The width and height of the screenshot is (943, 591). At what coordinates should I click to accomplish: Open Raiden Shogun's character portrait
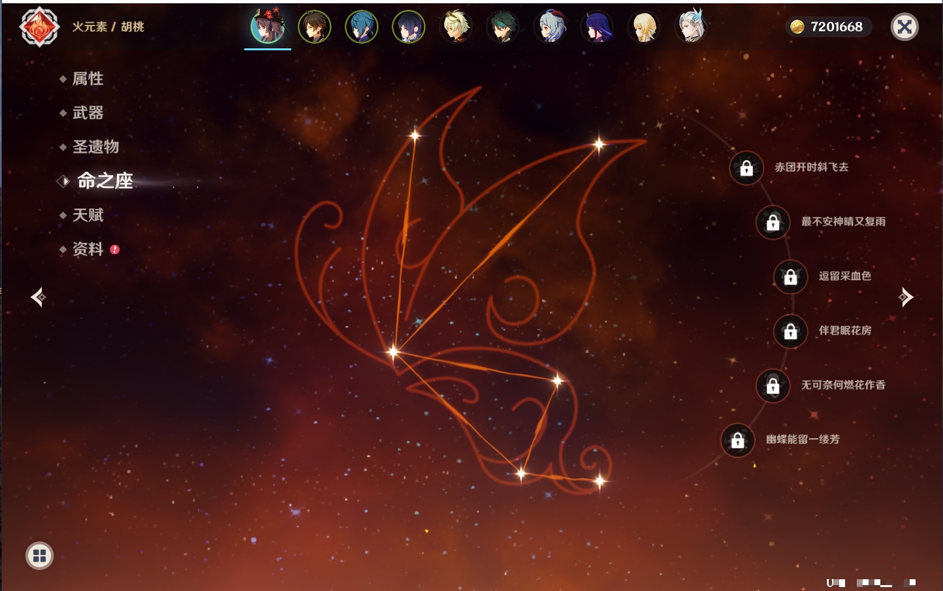click(597, 27)
